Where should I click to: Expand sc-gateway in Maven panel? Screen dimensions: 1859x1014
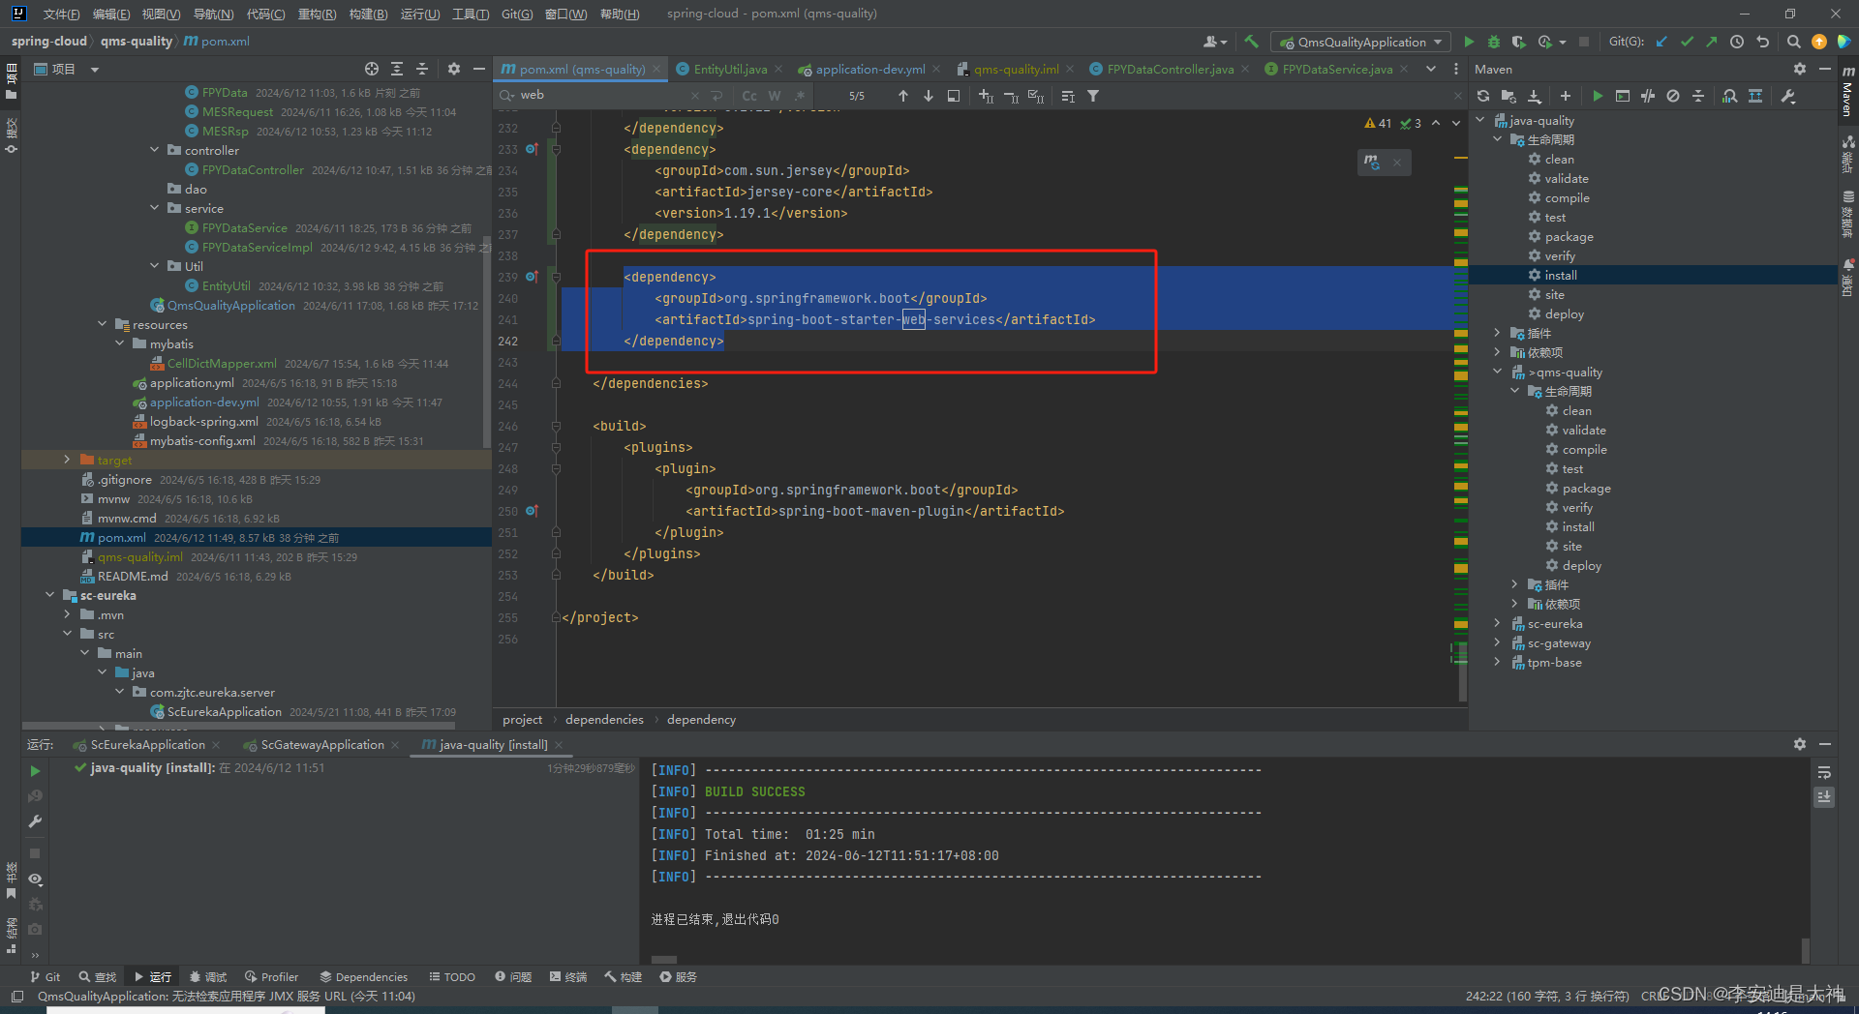[1497, 642]
